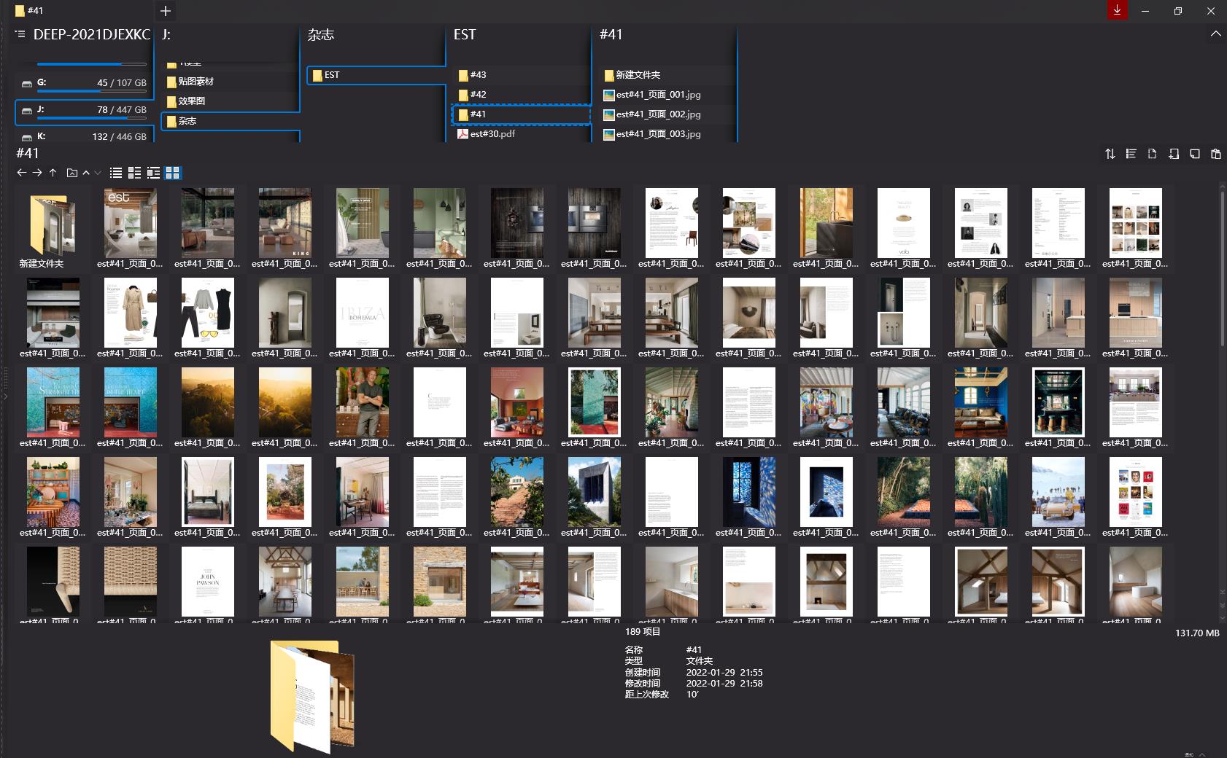Toggle the large thumbnails grid view
Image resolution: width=1227 pixels, height=758 pixels.
pyautogui.click(x=173, y=173)
